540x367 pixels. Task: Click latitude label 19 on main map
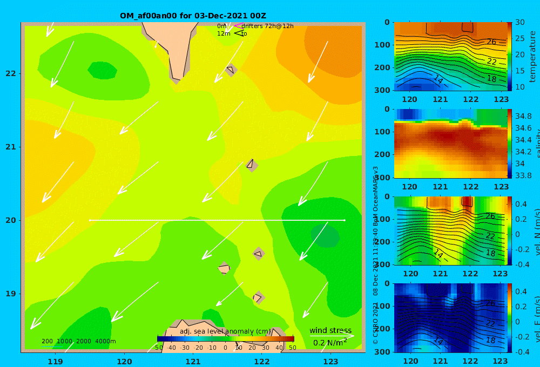coord(11,294)
